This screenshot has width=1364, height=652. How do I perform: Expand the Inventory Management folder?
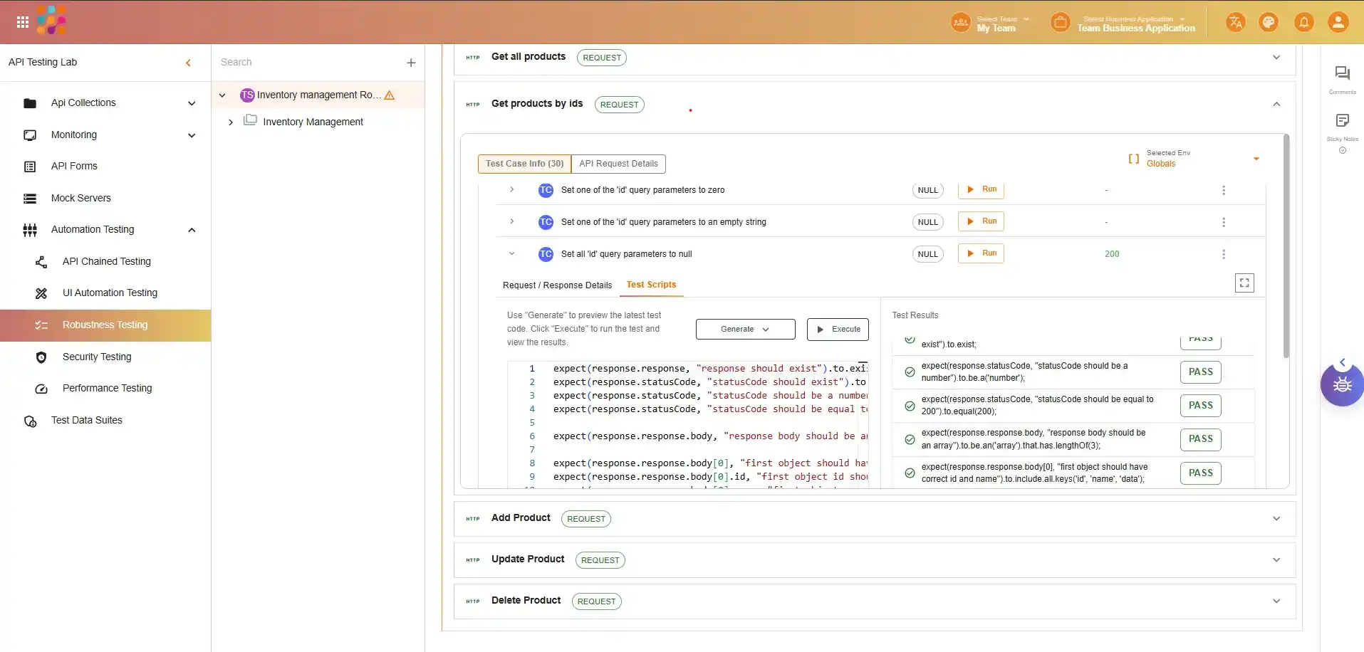(230, 122)
